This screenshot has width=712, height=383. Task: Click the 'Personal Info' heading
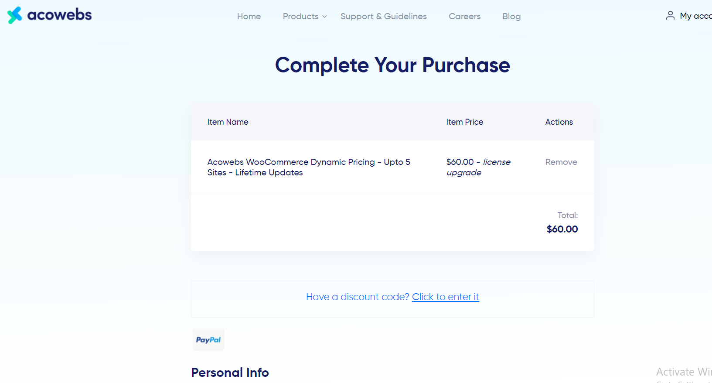pyautogui.click(x=230, y=373)
